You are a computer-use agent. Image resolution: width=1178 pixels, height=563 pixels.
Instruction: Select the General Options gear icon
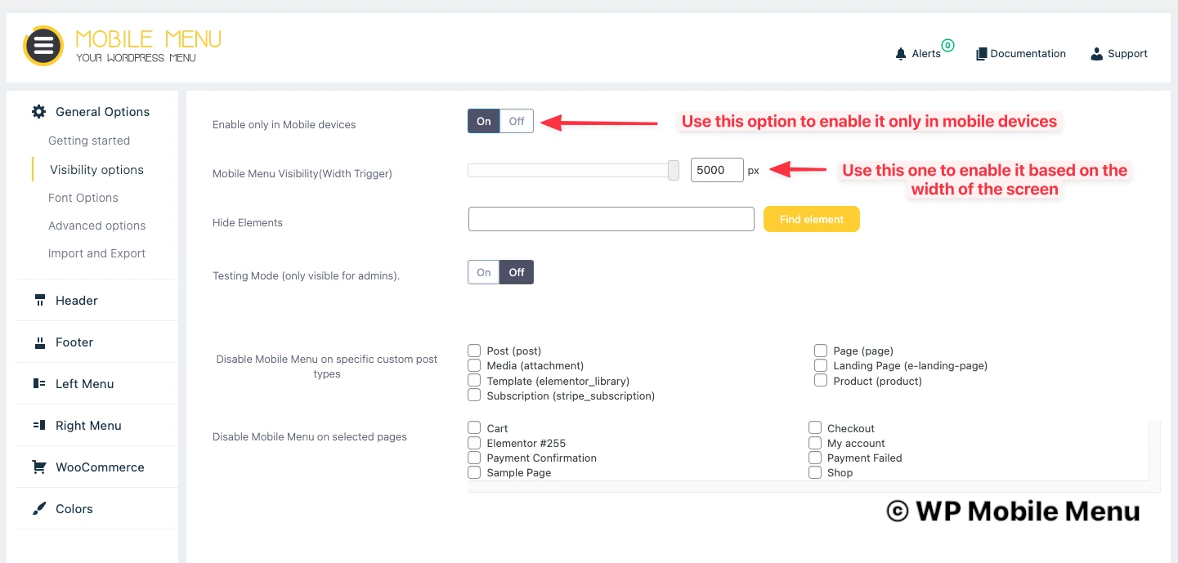[38, 112]
